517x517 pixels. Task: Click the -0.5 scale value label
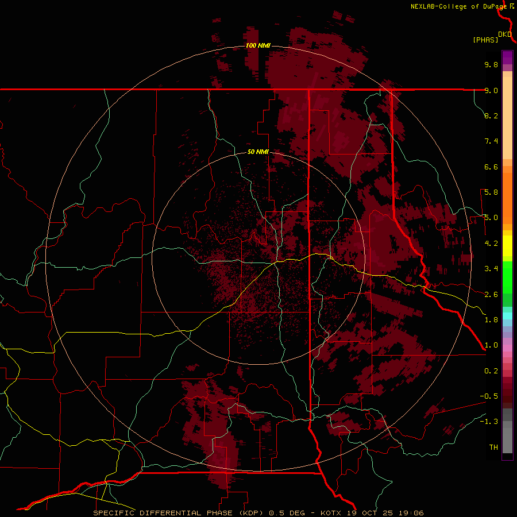[489, 396]
